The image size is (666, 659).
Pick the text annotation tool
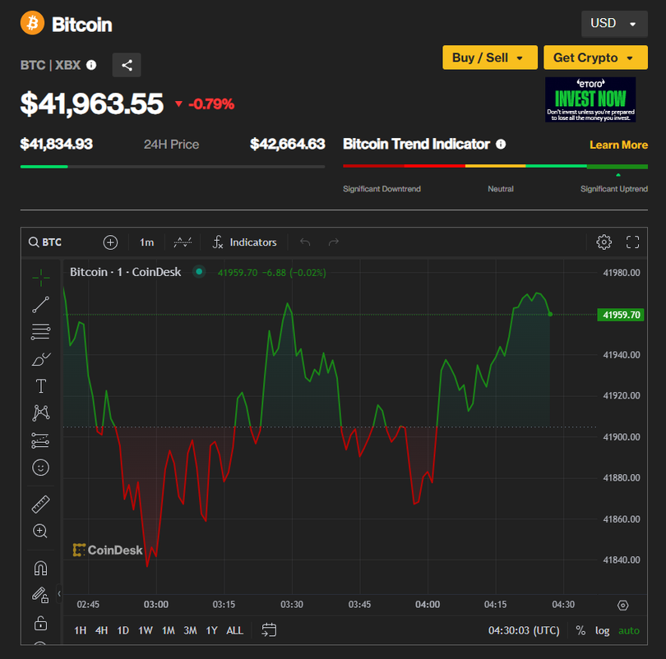(x=40, y=386)
